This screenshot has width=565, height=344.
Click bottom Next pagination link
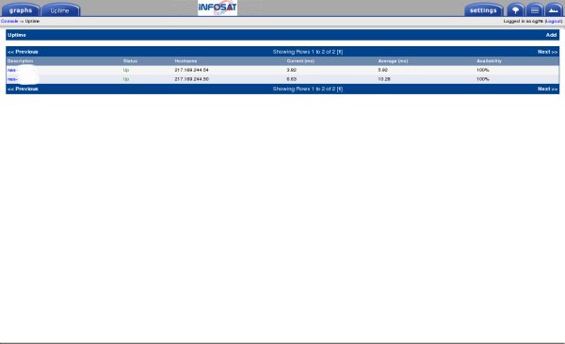click(547, 89)
